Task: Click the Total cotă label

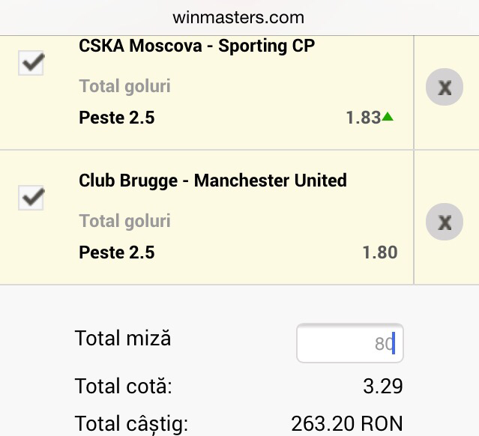Action: (123, 387)
